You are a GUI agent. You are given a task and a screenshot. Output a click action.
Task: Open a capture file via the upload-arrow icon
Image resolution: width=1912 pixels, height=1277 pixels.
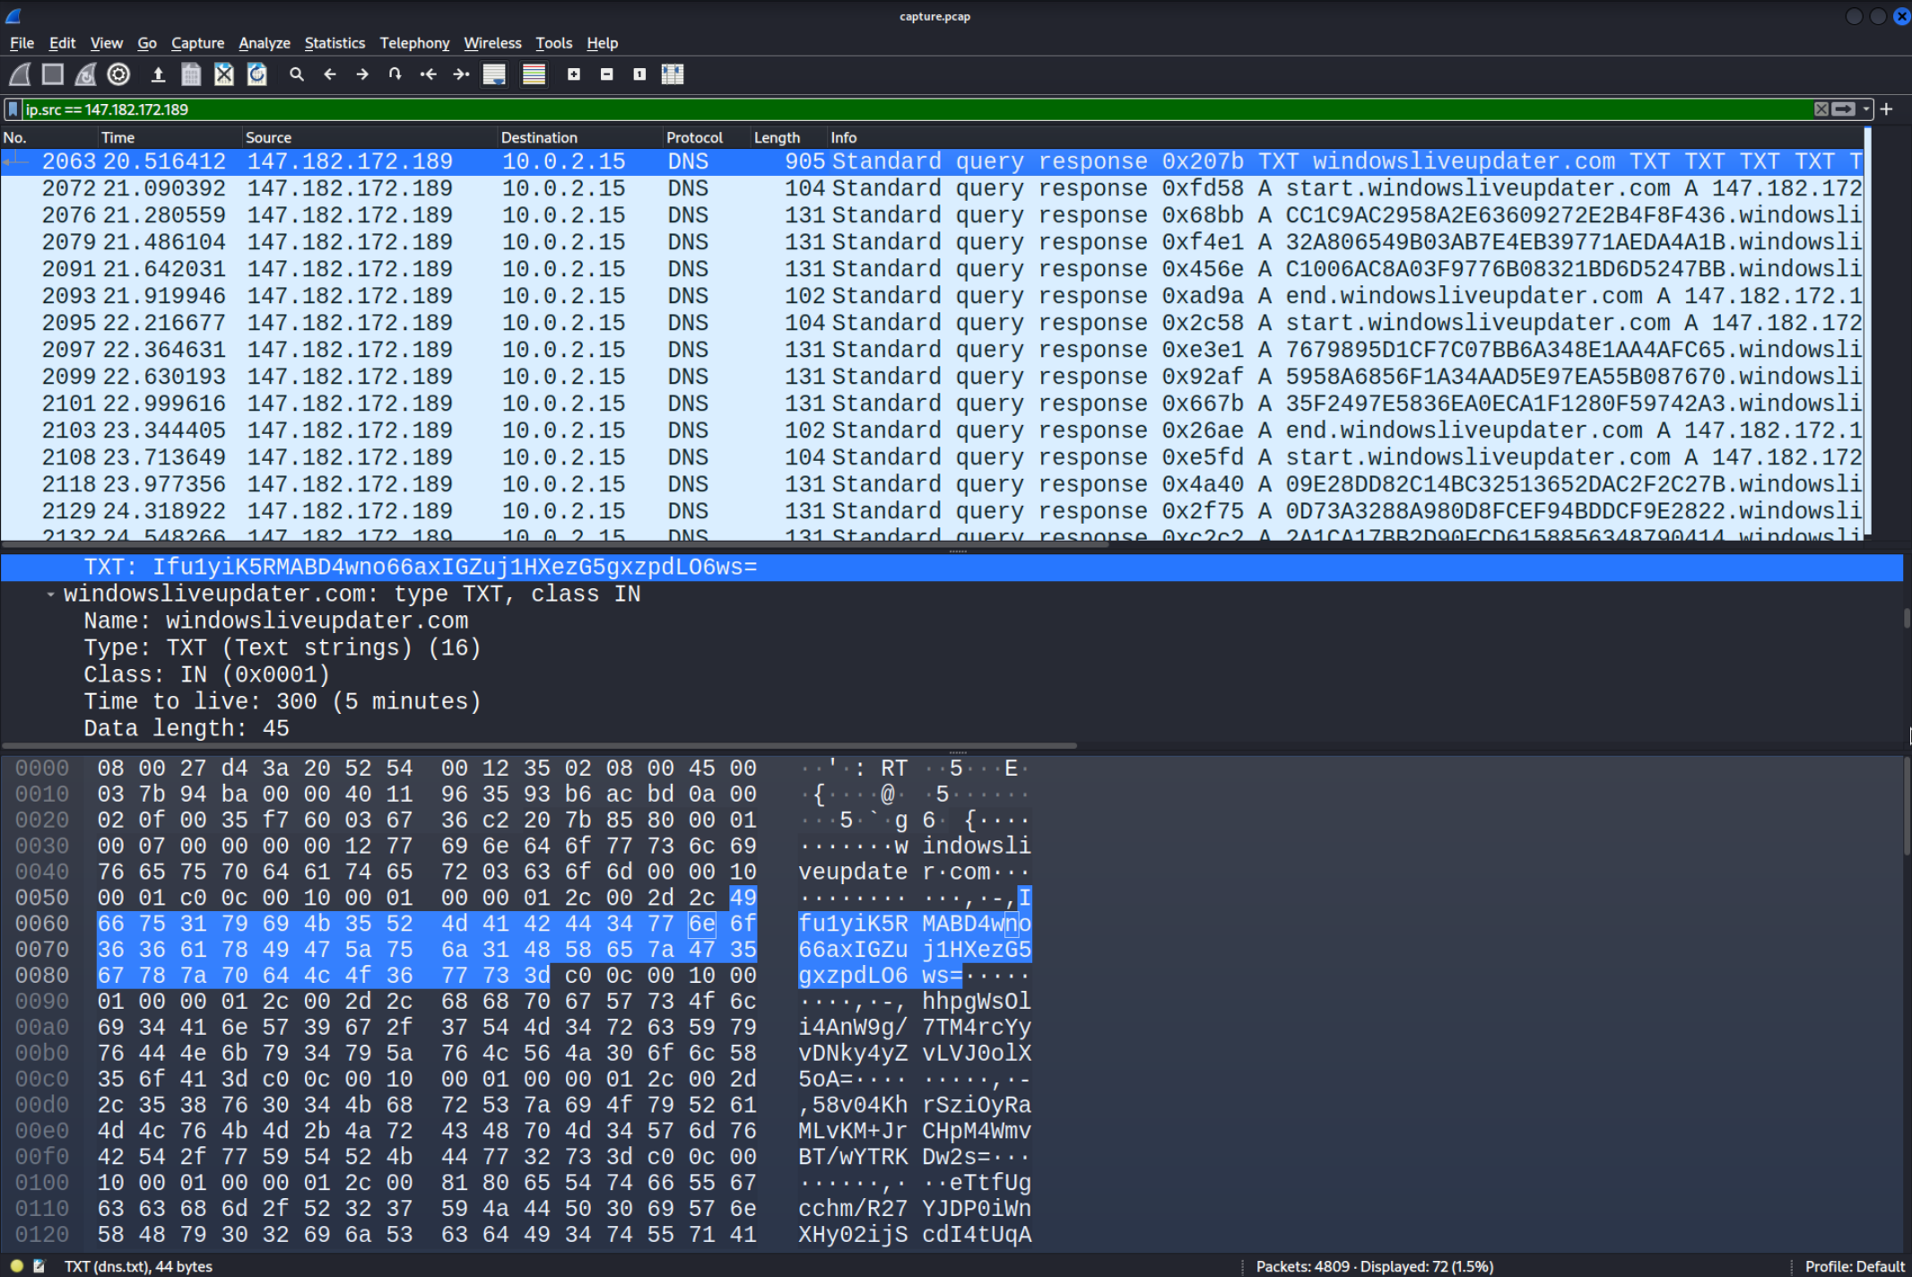pos(158,74)
